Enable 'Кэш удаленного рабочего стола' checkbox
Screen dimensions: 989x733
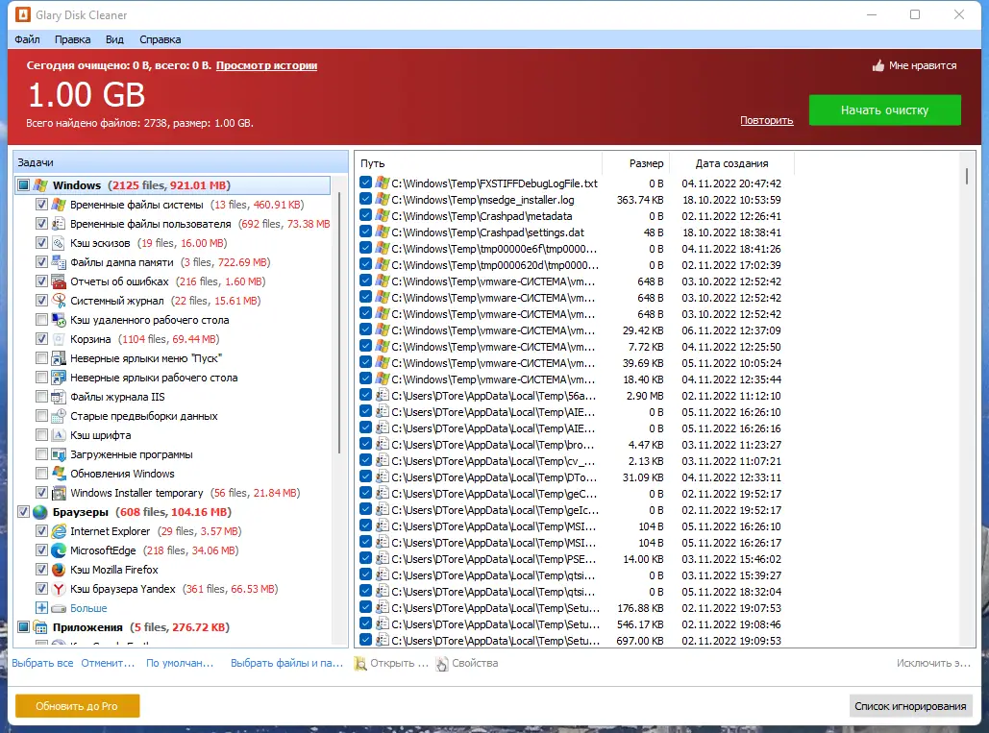[41, 320]
